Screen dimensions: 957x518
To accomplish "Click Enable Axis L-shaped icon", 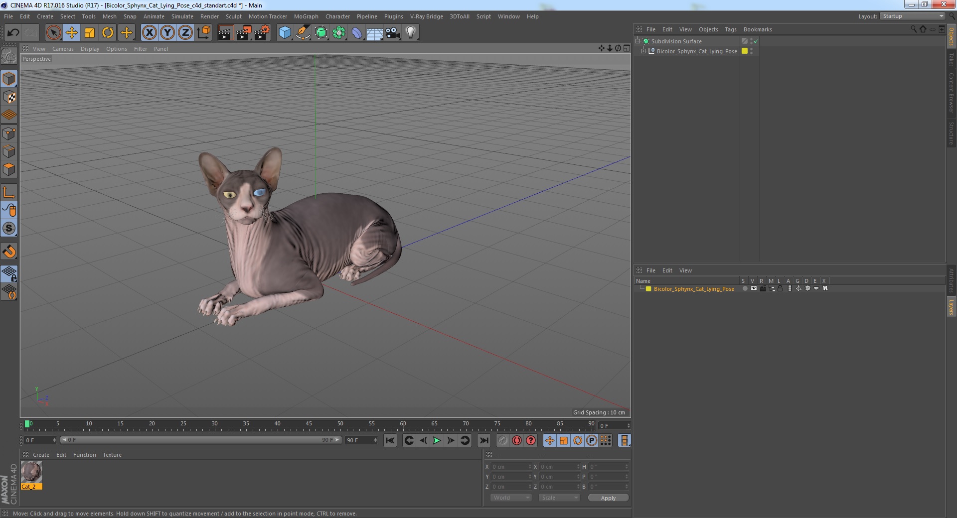I will tap(9, 192).
